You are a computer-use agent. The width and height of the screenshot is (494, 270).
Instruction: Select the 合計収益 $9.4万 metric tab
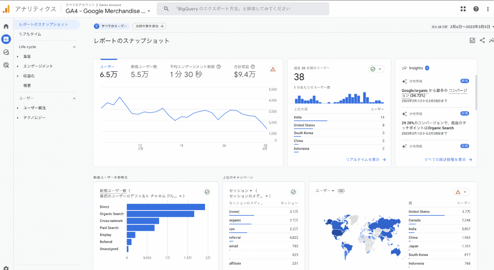coord(245,72)
